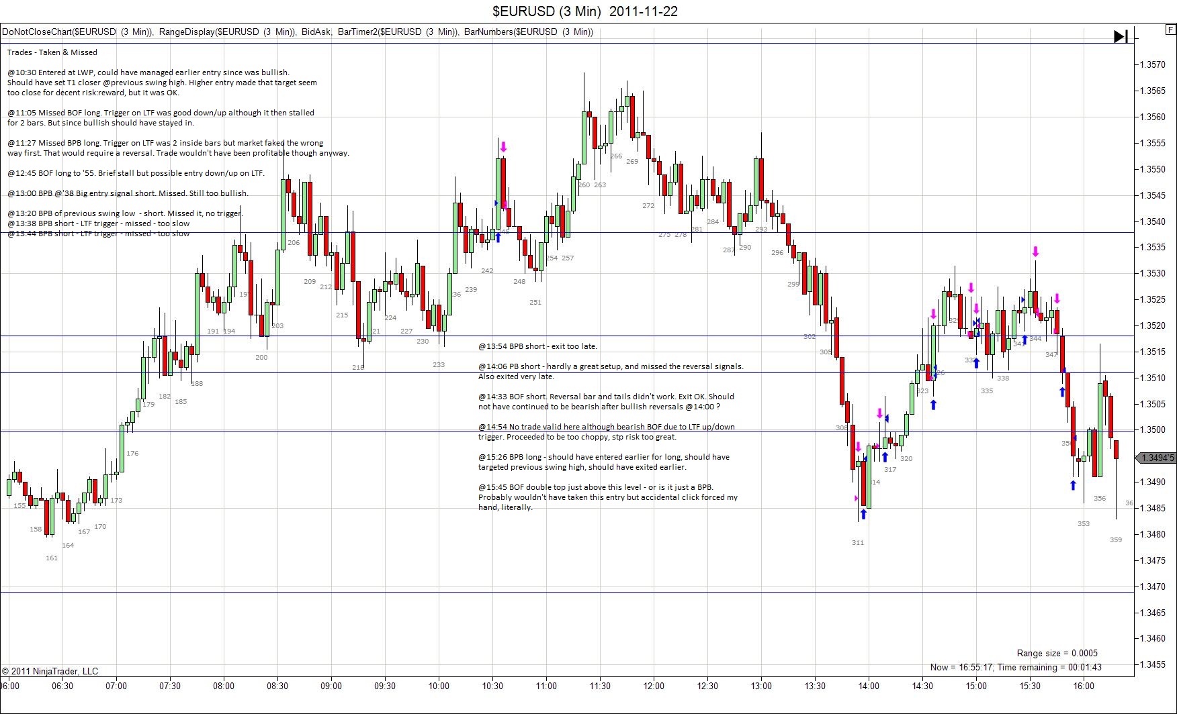The height and width of the screenshot is (714, 1177).
Task: Click the BarTimer2 indicator label
Action: coord(398,32)
